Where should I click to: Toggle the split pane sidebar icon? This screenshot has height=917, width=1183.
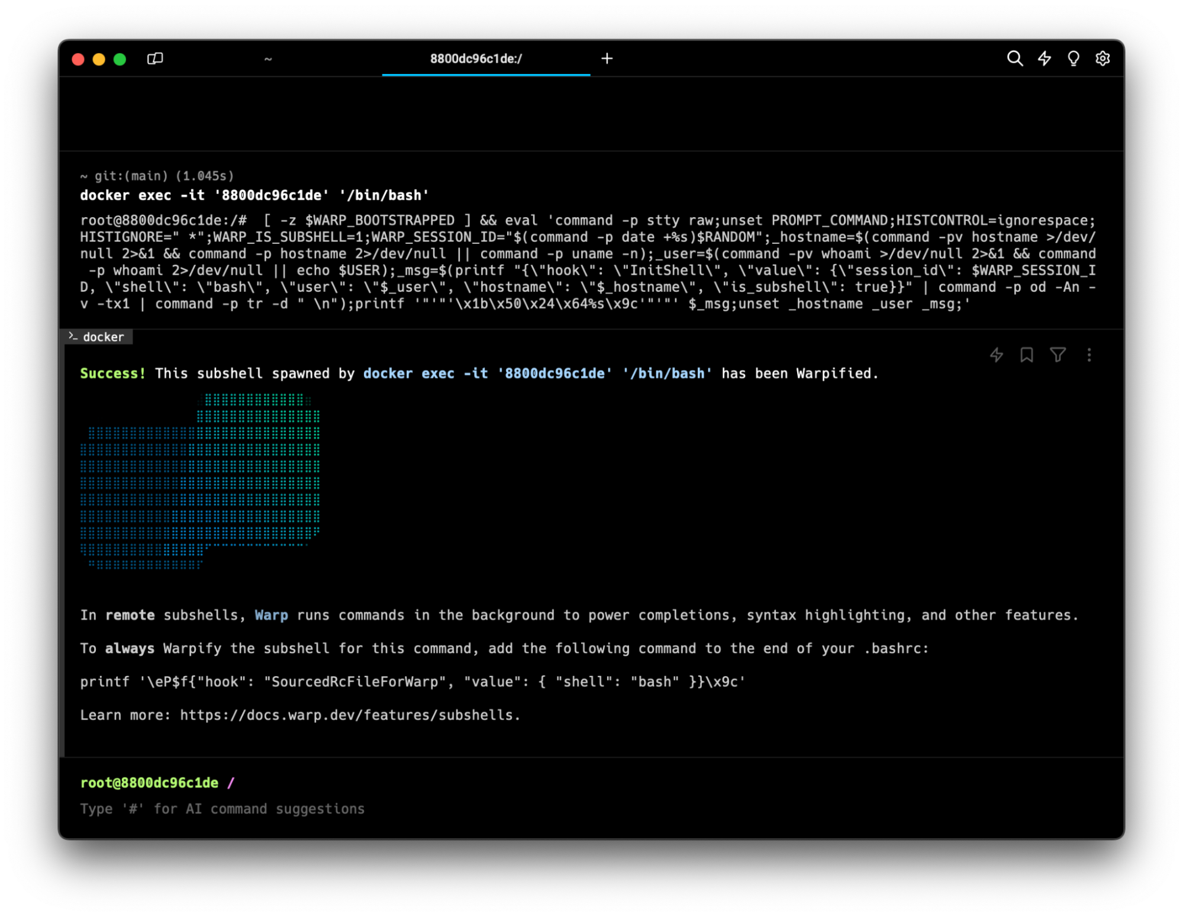(155, 58)
